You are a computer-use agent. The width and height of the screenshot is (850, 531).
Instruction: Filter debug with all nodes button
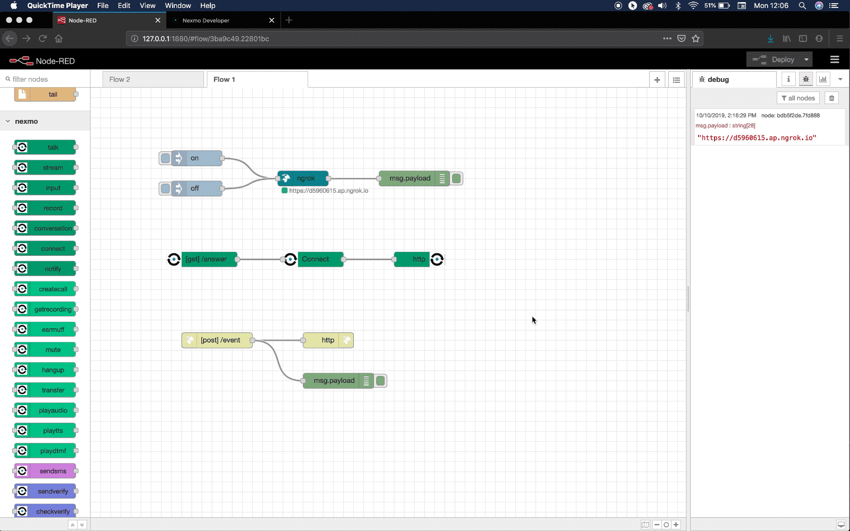798,98
